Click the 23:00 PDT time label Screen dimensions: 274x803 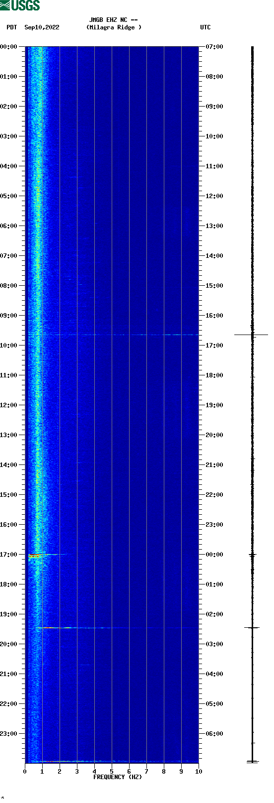8,734
